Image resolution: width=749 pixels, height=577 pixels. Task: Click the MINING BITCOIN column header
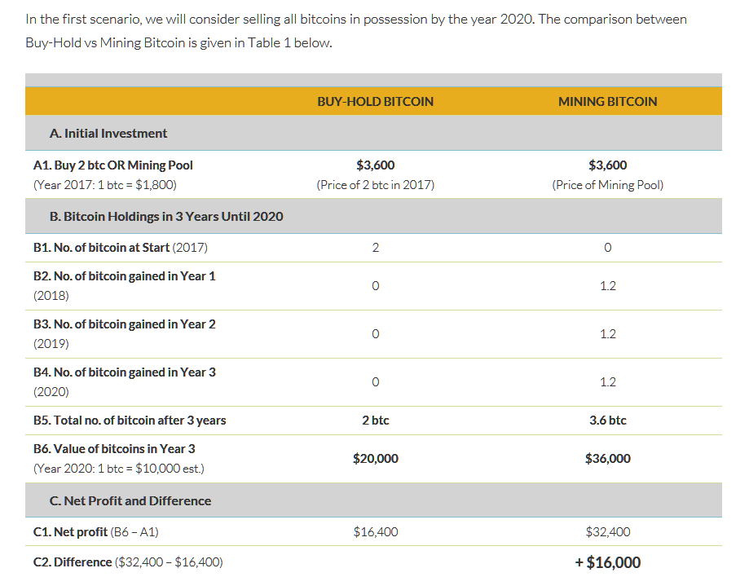tap(608, 101)
